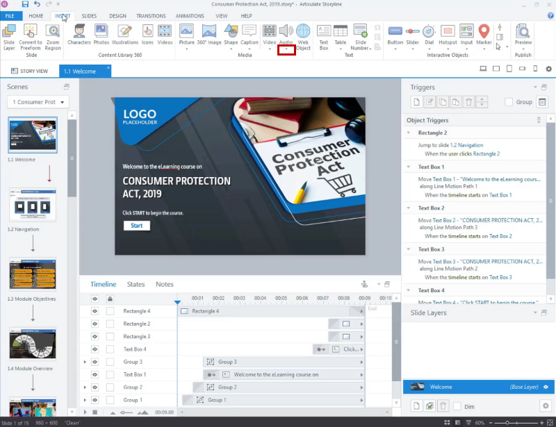Play the timeline

[x=85, y=412]
